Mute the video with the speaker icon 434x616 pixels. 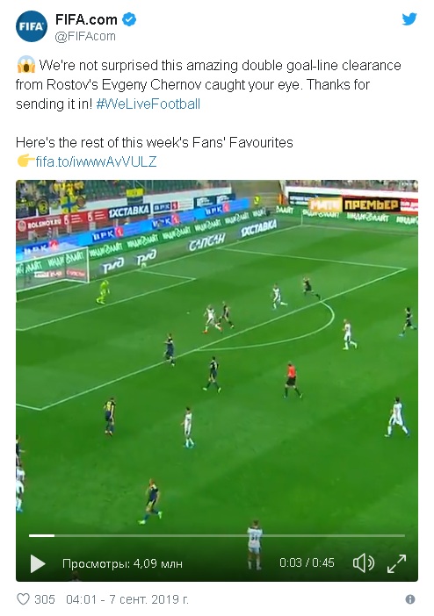pos(363,563)
